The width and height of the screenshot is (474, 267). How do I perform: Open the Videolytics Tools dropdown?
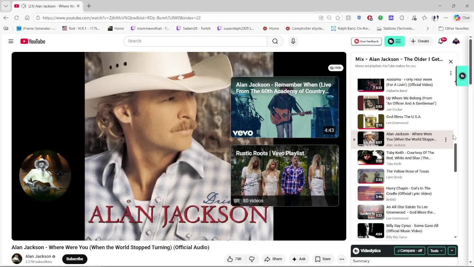click(436, 251)
